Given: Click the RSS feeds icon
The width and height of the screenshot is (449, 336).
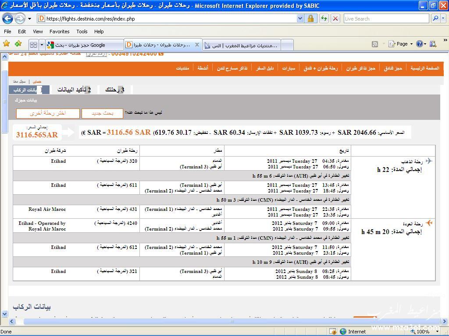Looking at the screenshot, I should pos(374,44).
